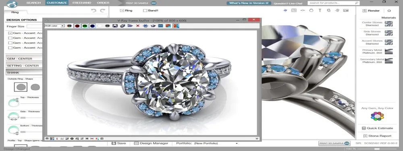Uncheck the first Gem - Accent checkbox
This screenshot has width=403, height=151.
pyautogui.click(x=10, y=33)
